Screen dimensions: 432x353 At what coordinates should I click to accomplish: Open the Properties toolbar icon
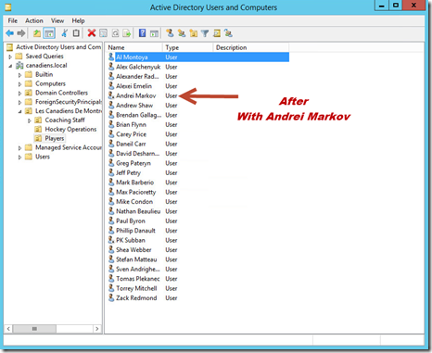click(x=104, y=33)
